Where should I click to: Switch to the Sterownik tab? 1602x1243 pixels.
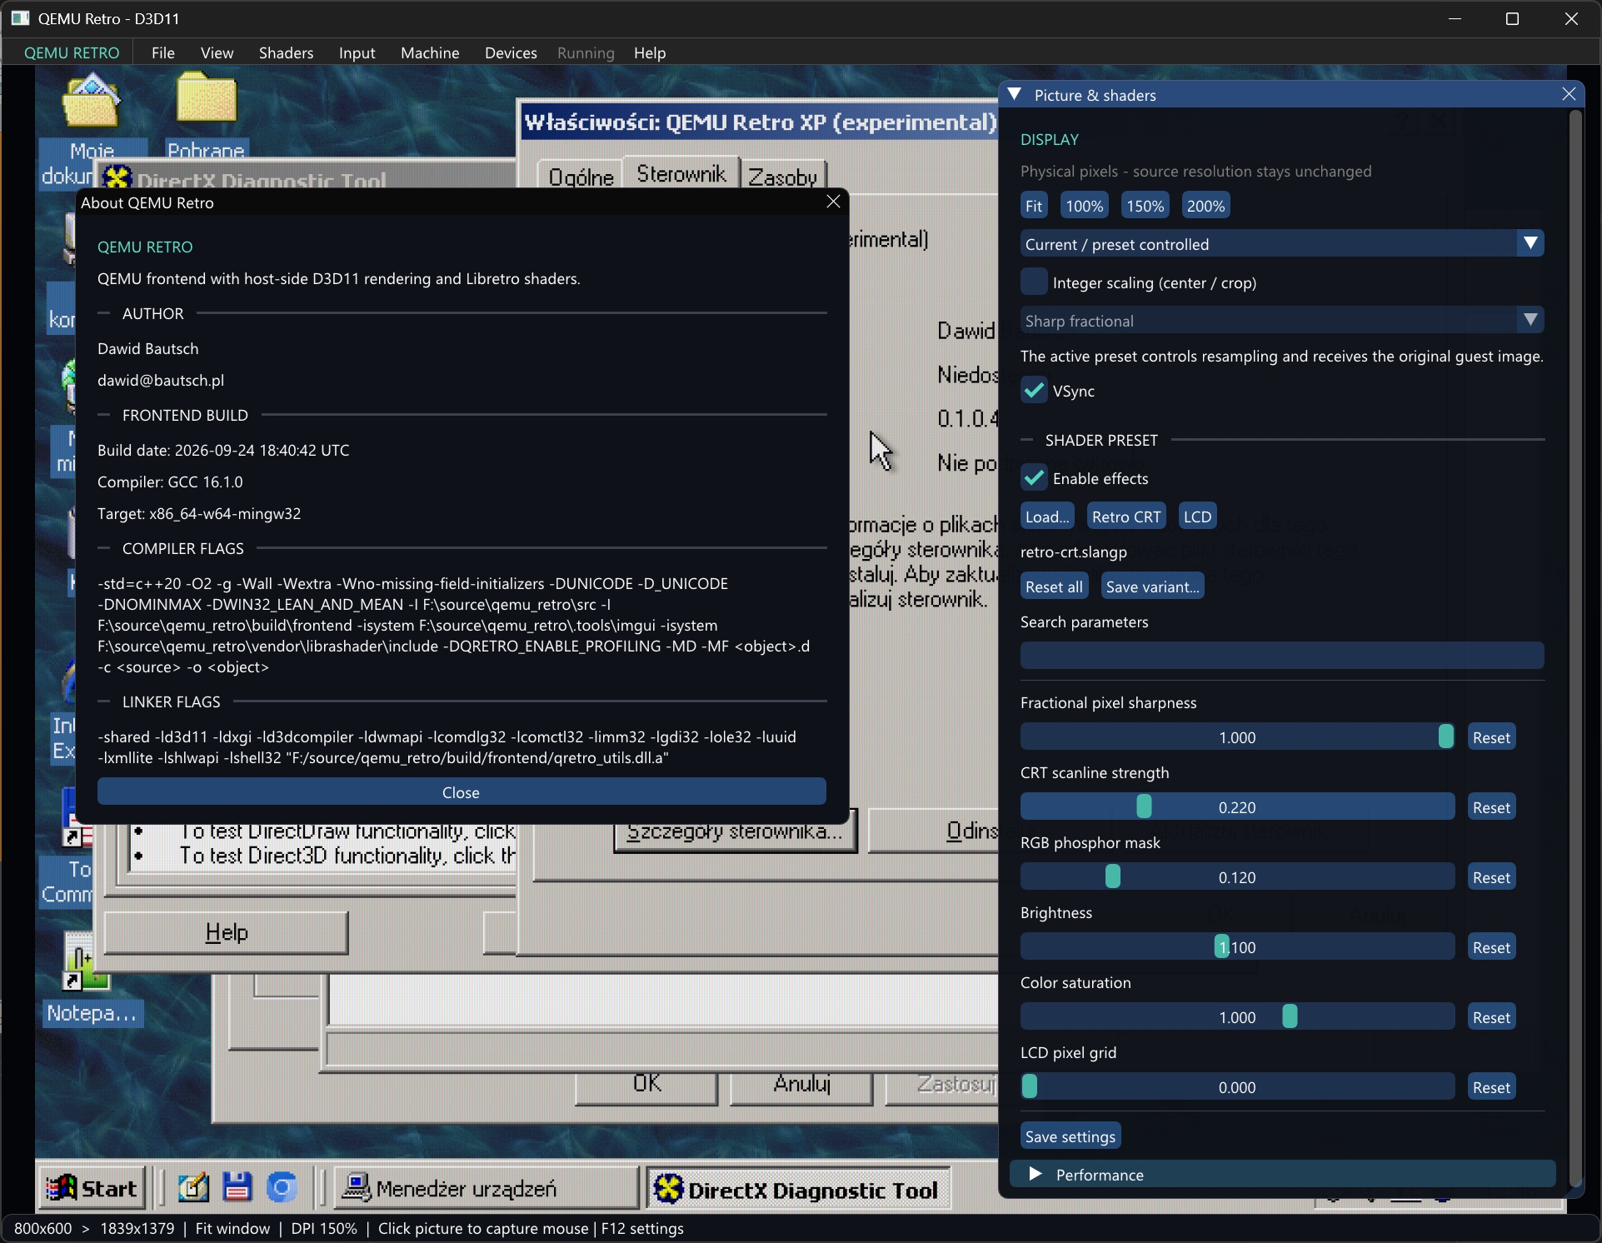click(681, 172)
